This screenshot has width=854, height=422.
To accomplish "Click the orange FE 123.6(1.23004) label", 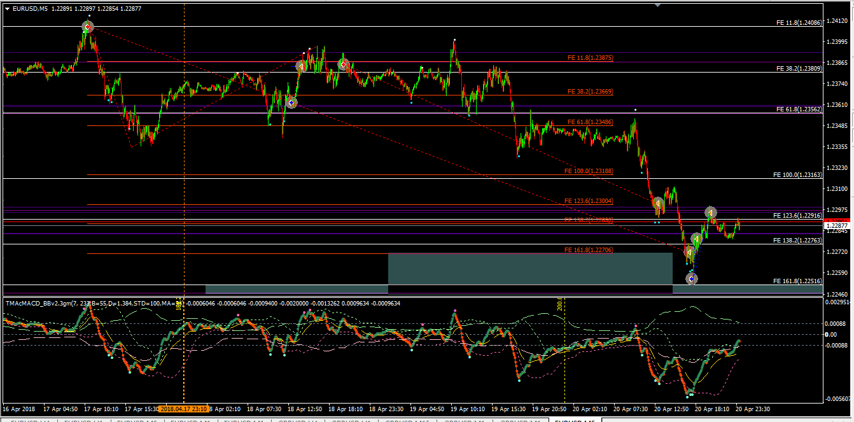I will (x=589, y=201).
